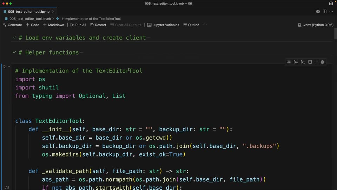Select the .venv Python 3.9.6 kernel

coord(316,25)
